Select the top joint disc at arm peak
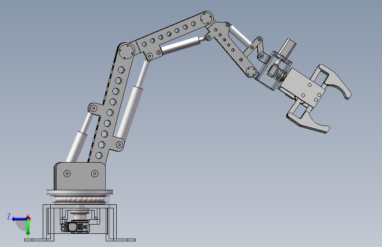382x247 pixels. [x=207, y=18]
